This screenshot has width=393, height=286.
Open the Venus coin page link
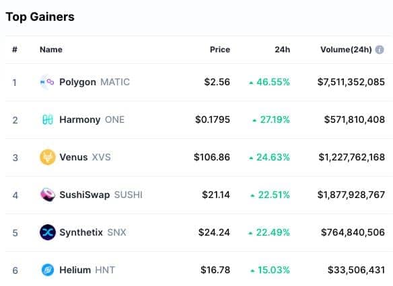pyautogui.click(x=73, y=157)
